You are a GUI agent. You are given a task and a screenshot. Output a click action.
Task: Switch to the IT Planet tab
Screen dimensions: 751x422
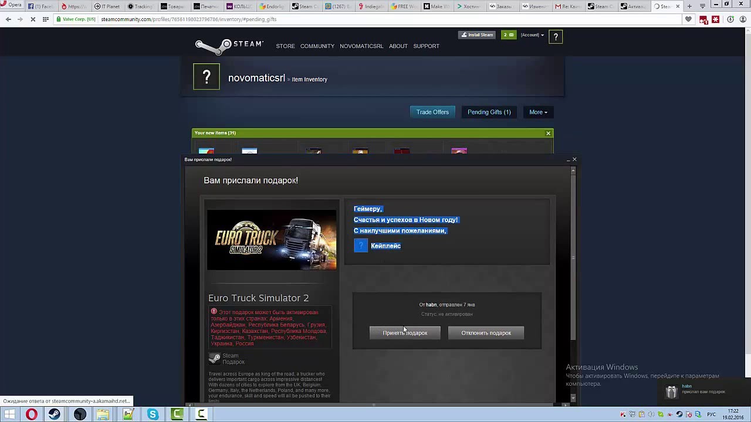tap(107, 6)
